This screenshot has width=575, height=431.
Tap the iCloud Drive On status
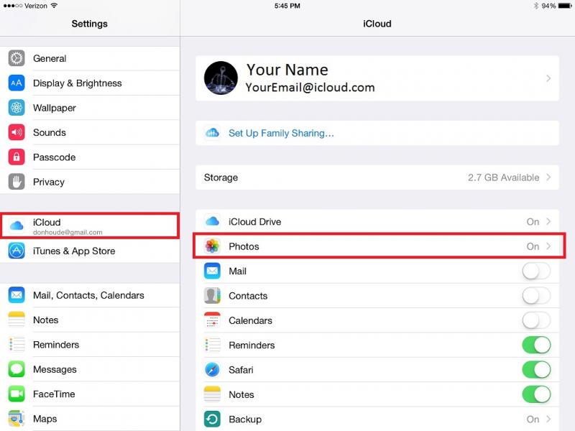click(x=533, y=222)
